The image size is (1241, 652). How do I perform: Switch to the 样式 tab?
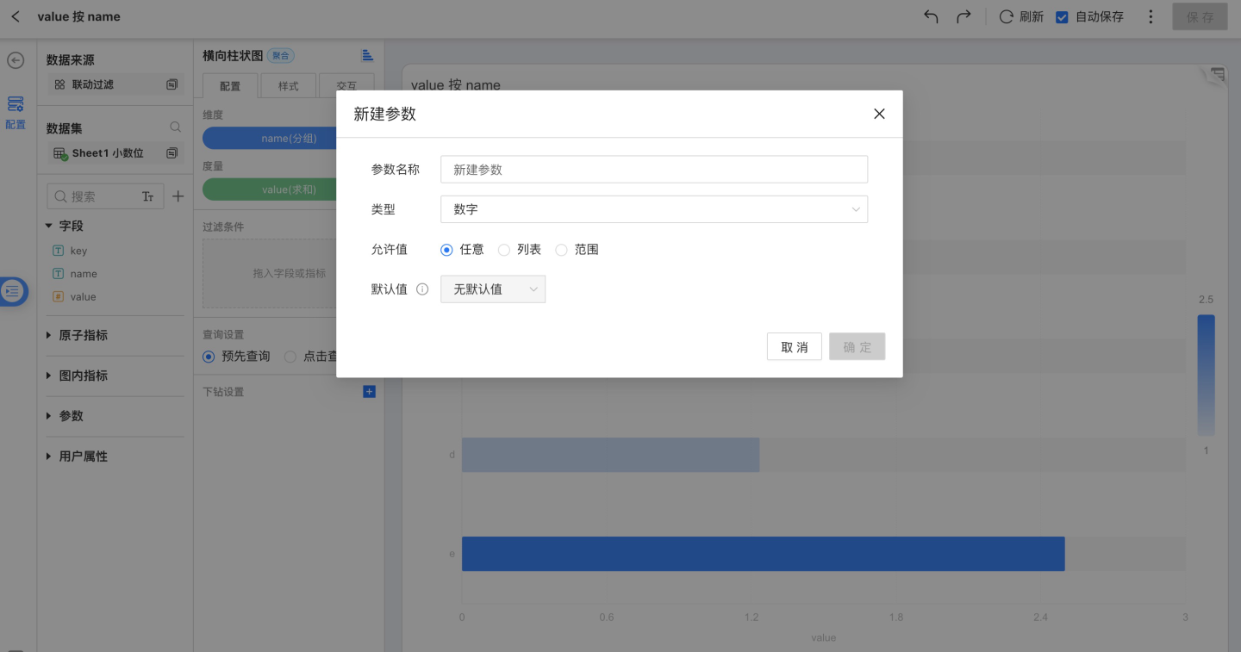(288, 86)
